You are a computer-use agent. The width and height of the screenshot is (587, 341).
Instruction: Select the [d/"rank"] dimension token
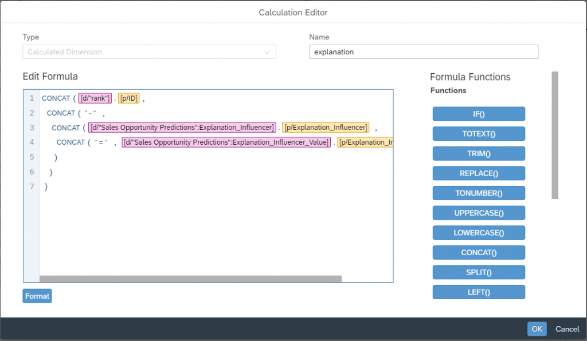point(95,98)
